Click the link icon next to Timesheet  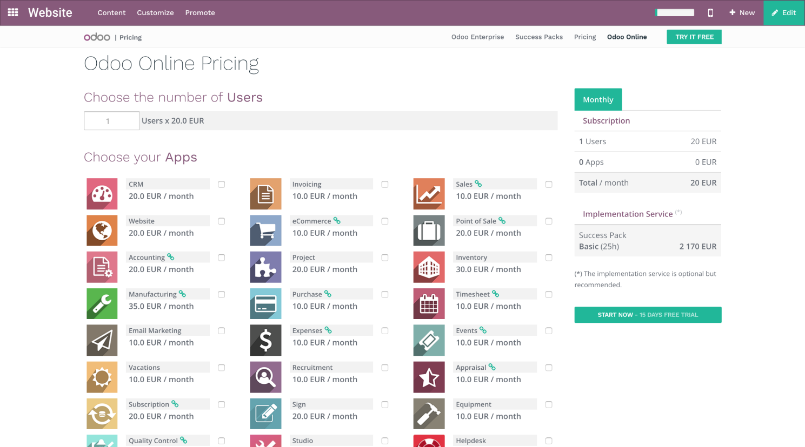[496, 294]
